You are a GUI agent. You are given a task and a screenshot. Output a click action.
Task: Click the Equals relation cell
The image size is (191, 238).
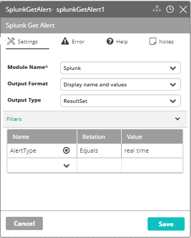(99, 151)
